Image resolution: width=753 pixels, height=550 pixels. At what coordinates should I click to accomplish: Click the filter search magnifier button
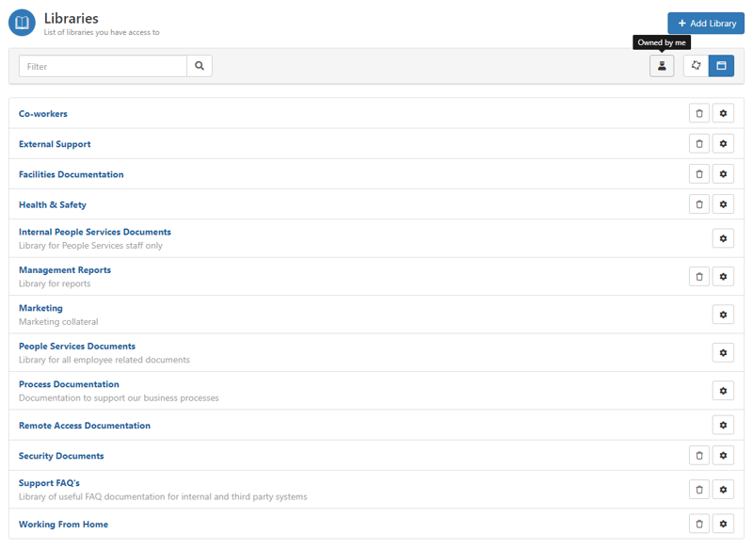click(200, 66)
